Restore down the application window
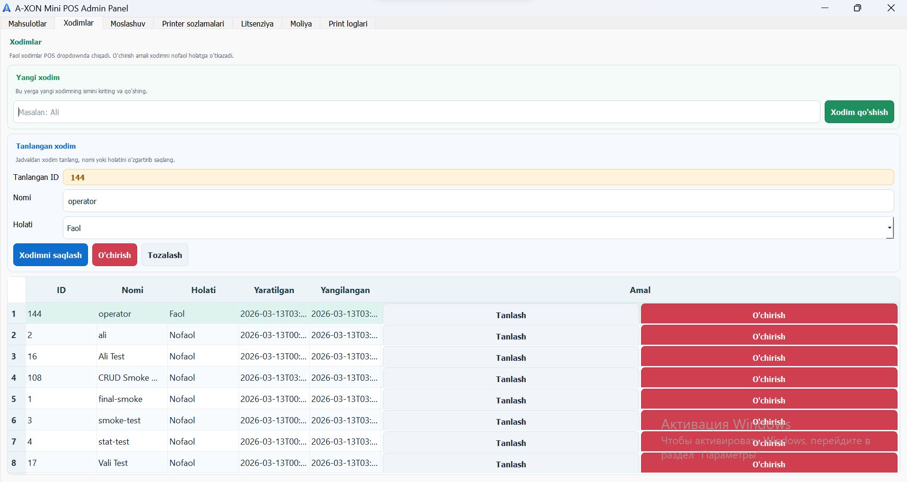Viewport: 907px width, 482px height. tap(857, 8)
